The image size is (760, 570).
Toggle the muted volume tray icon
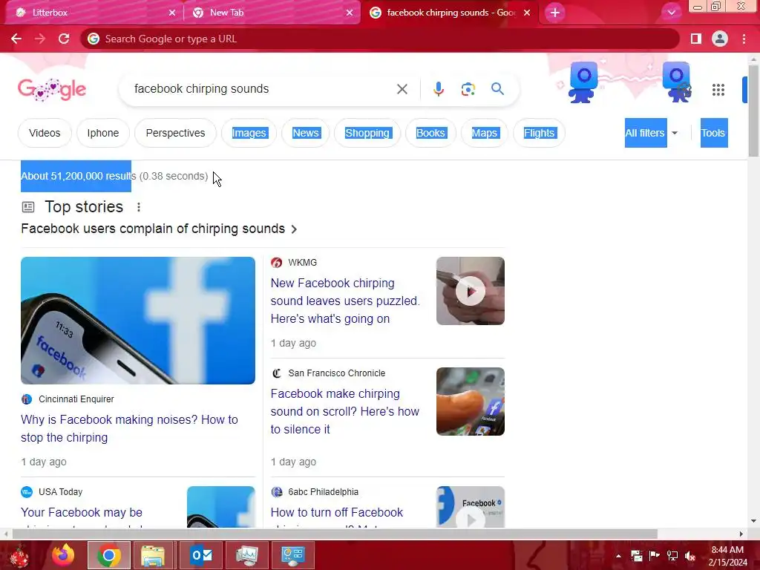click(690, 556)
